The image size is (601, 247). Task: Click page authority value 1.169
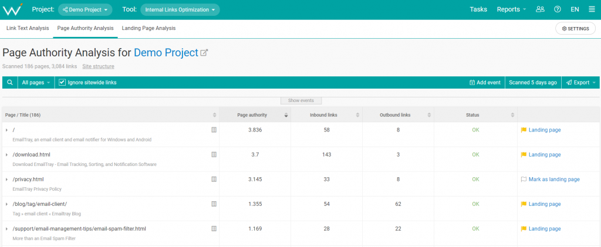point(255,229)
